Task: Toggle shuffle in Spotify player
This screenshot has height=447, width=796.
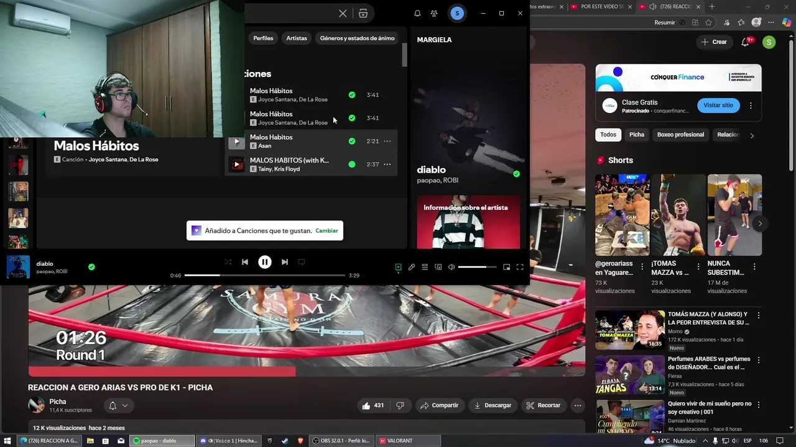Action: (228, 262)
